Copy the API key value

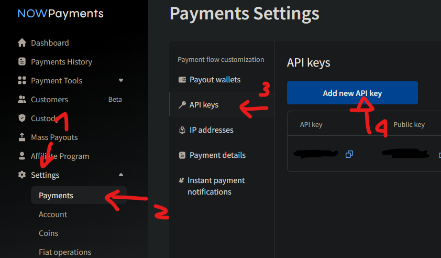click(349, 154)
